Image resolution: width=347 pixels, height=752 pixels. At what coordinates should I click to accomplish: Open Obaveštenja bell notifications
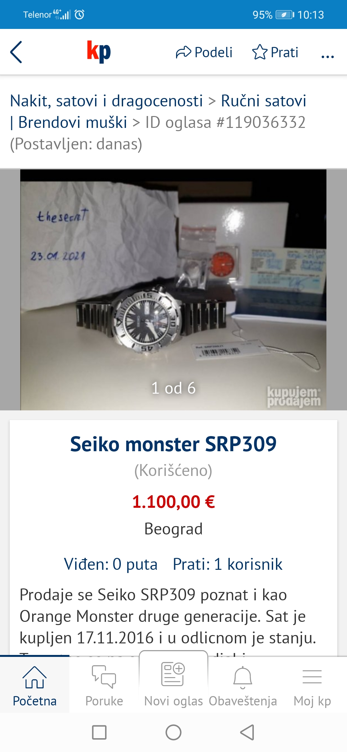pyautogui.click(x=243, y=685)
